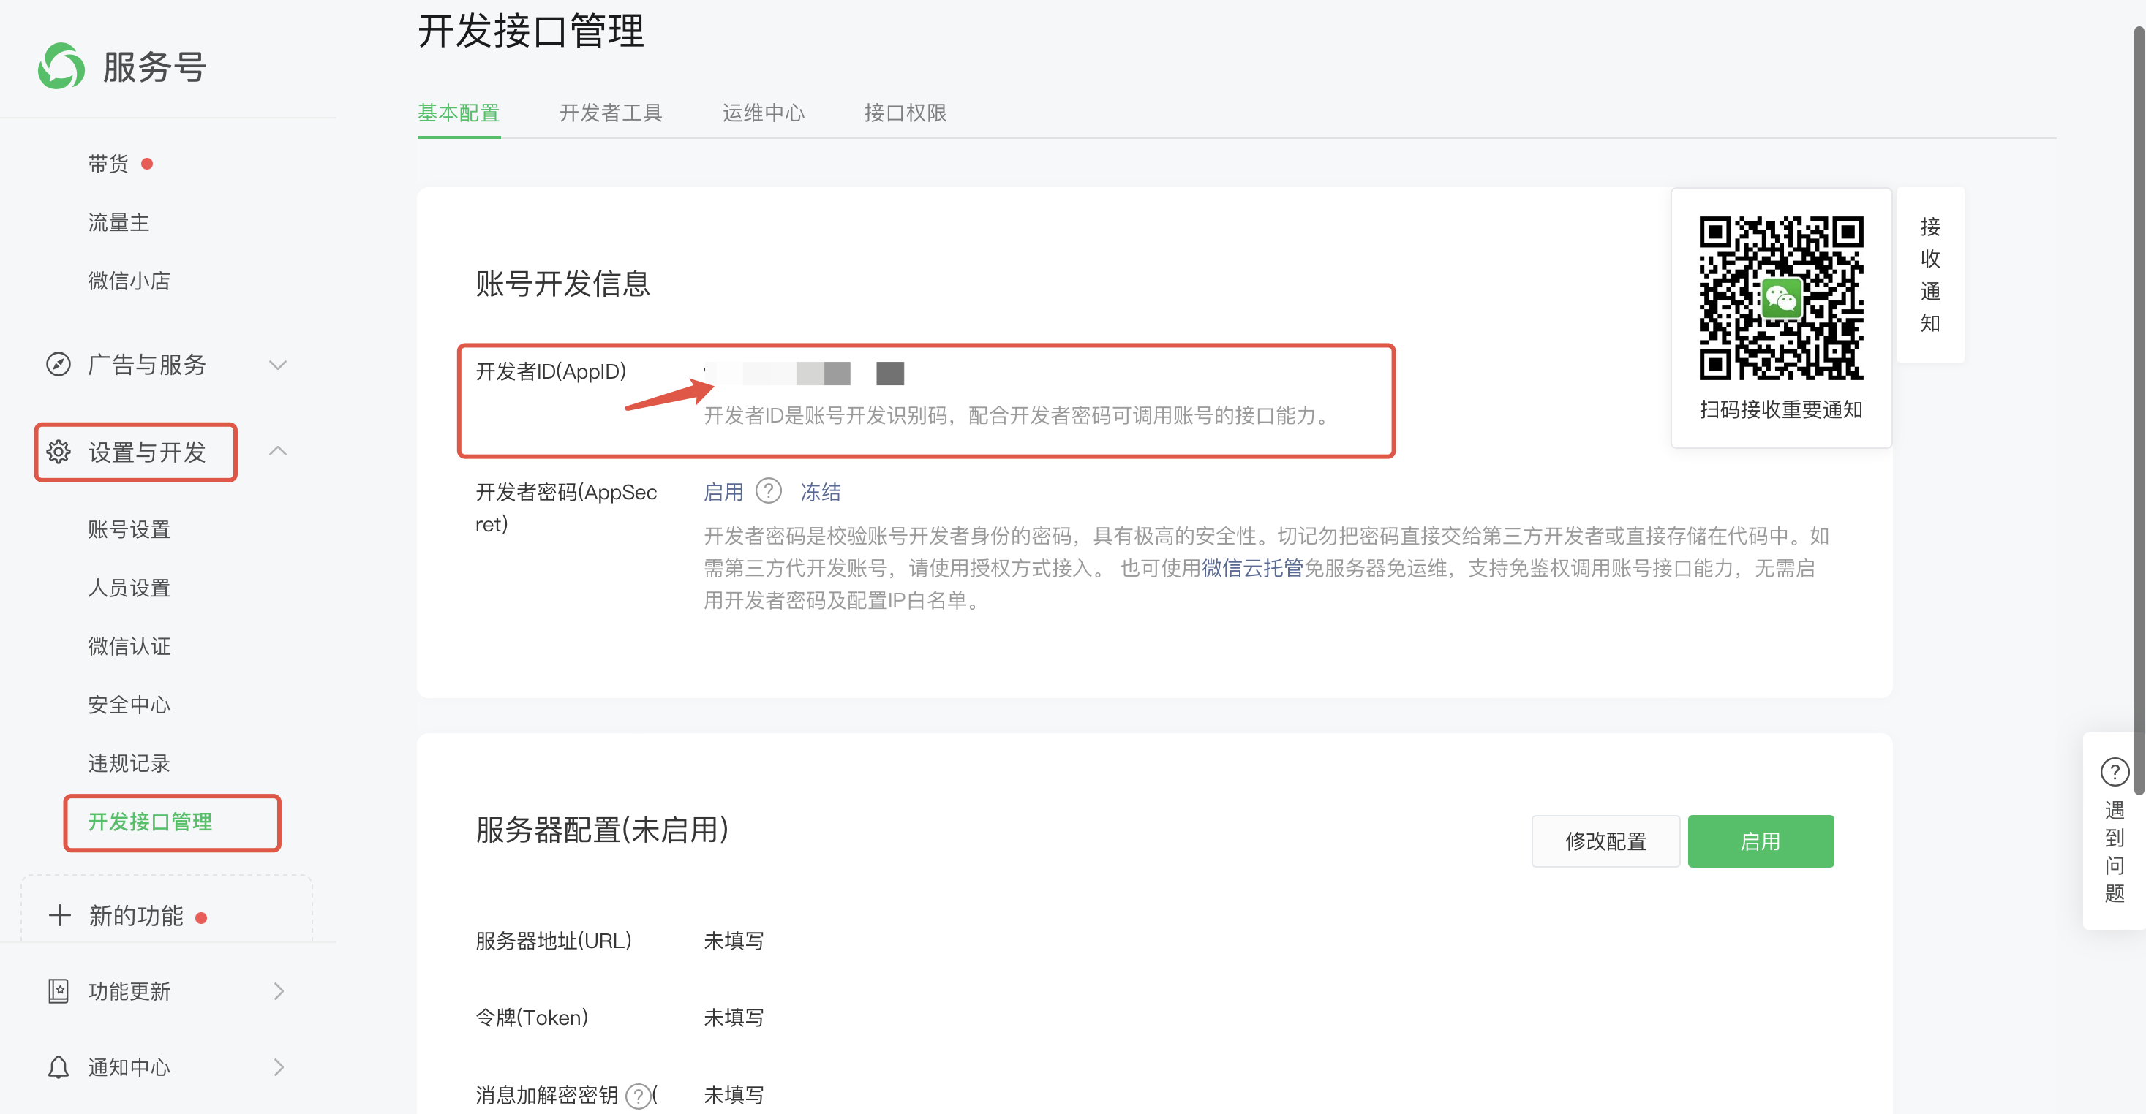Click the plus icon beside 新的功能
The image size is (2146, 1114).
[x=59, y=916]
